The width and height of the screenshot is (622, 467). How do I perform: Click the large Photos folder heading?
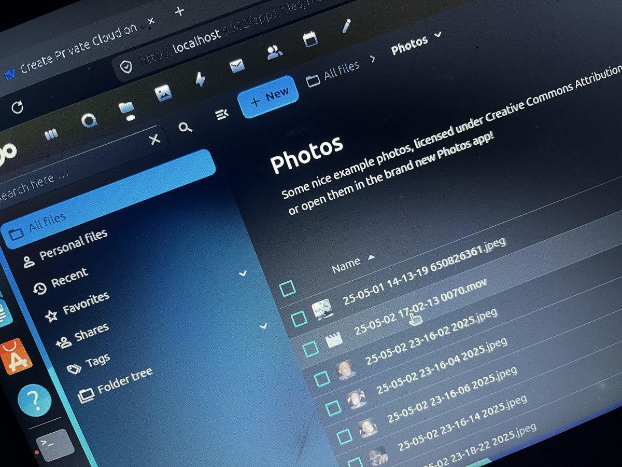pyautogui.click(x=307, y=155)
